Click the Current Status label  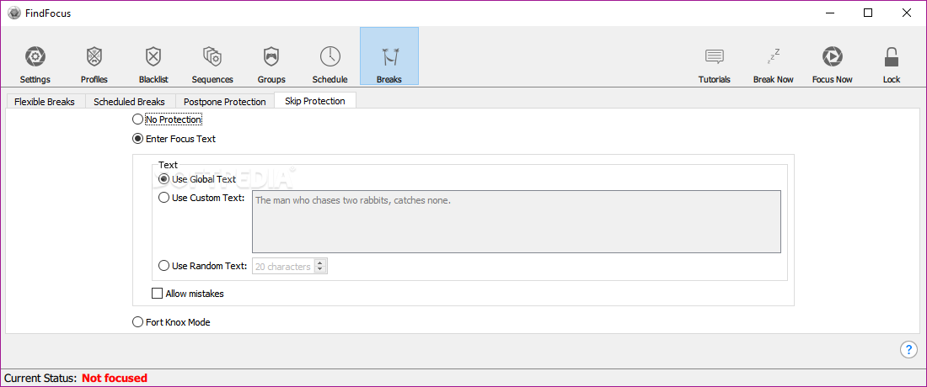(x=40, y=378)
